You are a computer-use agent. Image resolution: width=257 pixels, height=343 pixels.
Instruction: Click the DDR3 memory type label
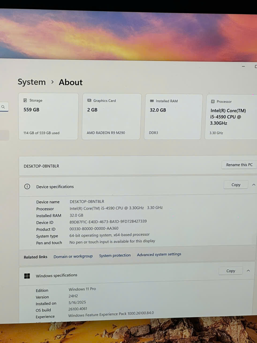point(153,133)
